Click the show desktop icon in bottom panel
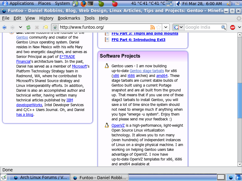 [x=4, y=178]
